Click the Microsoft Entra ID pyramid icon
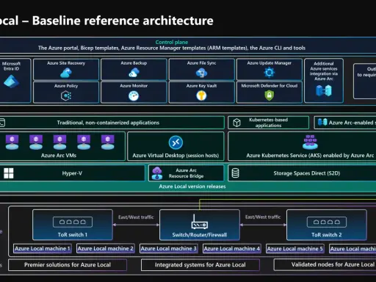This screenshot has height=282, width=376. coord(11,82)
